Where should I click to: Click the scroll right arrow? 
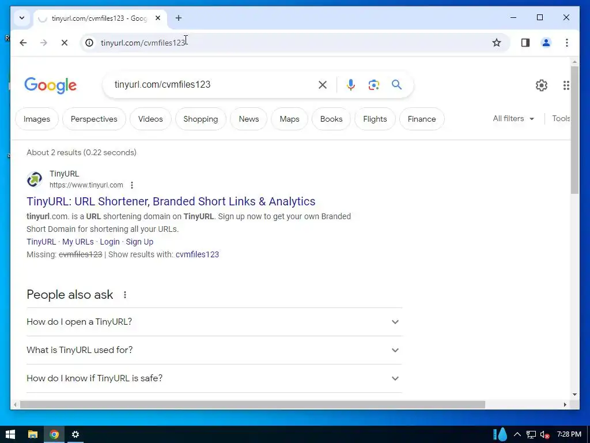coord(565,405)
